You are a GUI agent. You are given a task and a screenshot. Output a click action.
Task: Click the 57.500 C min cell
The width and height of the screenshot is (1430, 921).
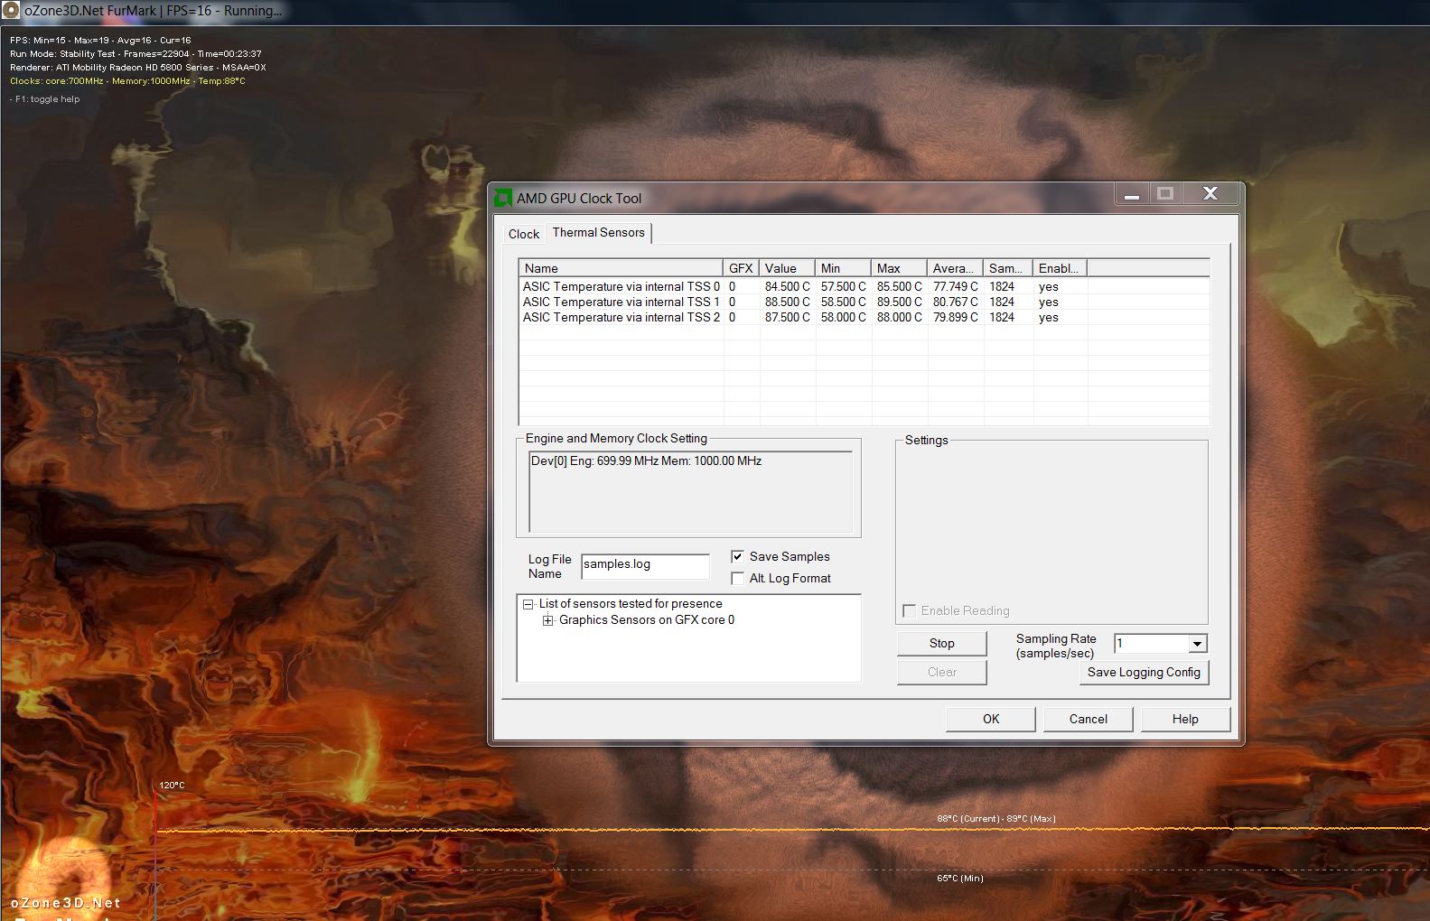click(x=844, y=286)
